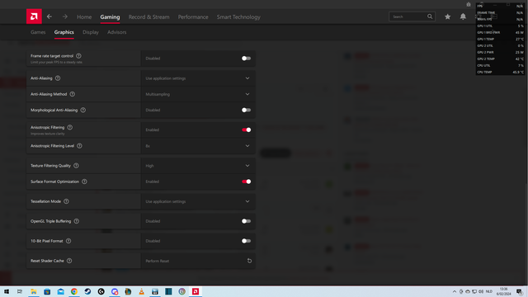
Task: Open Google Chrome from the taskbar
Action: click(74, 291)
